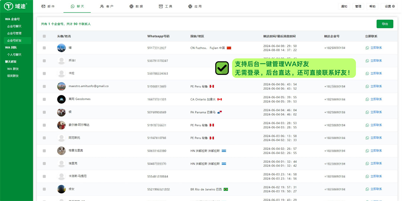Image resolution: width=402 pixels, height=201 pixels.
Task: Click the 离网 Geodomes avatar
Action: (x=61, y=99)
